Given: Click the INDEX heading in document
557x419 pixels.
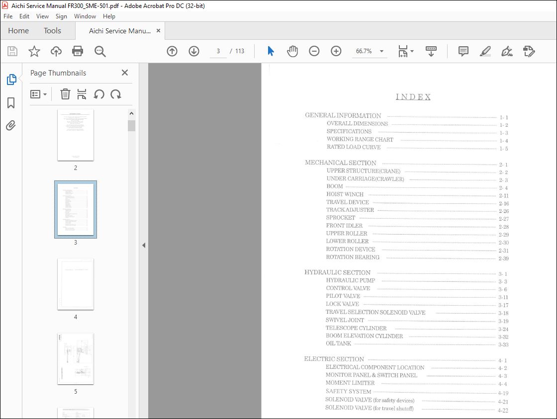Looking at the screenshot, I should point(413,97).
